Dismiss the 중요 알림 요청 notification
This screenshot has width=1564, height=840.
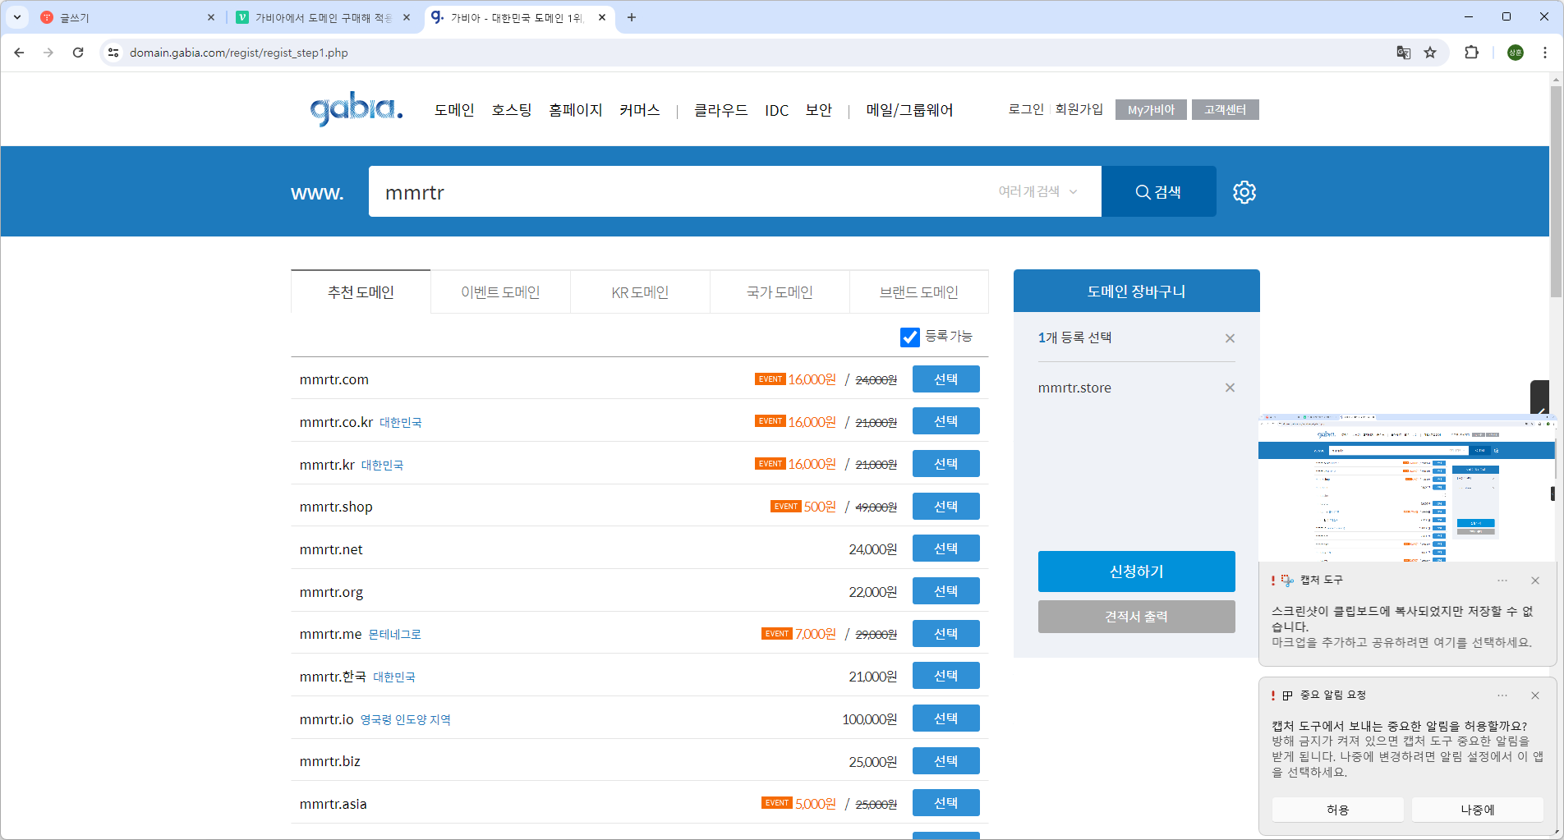coord(1535,695)
